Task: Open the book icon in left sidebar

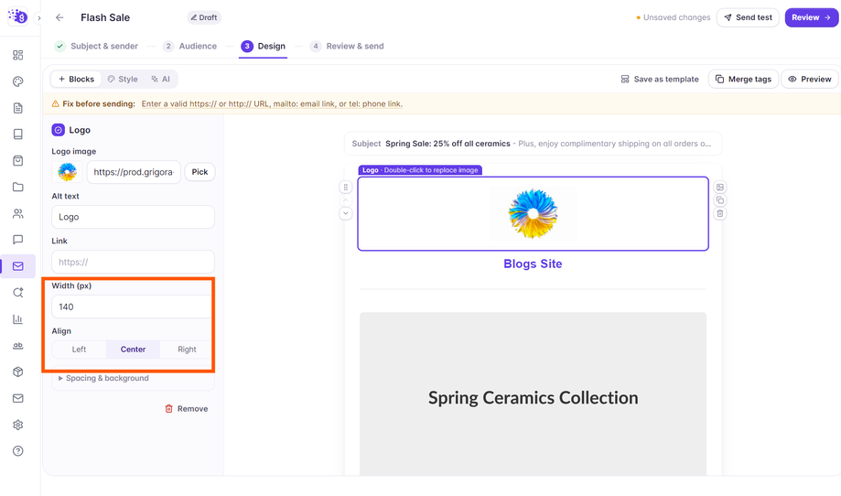Action: click(x=17, y=134)
